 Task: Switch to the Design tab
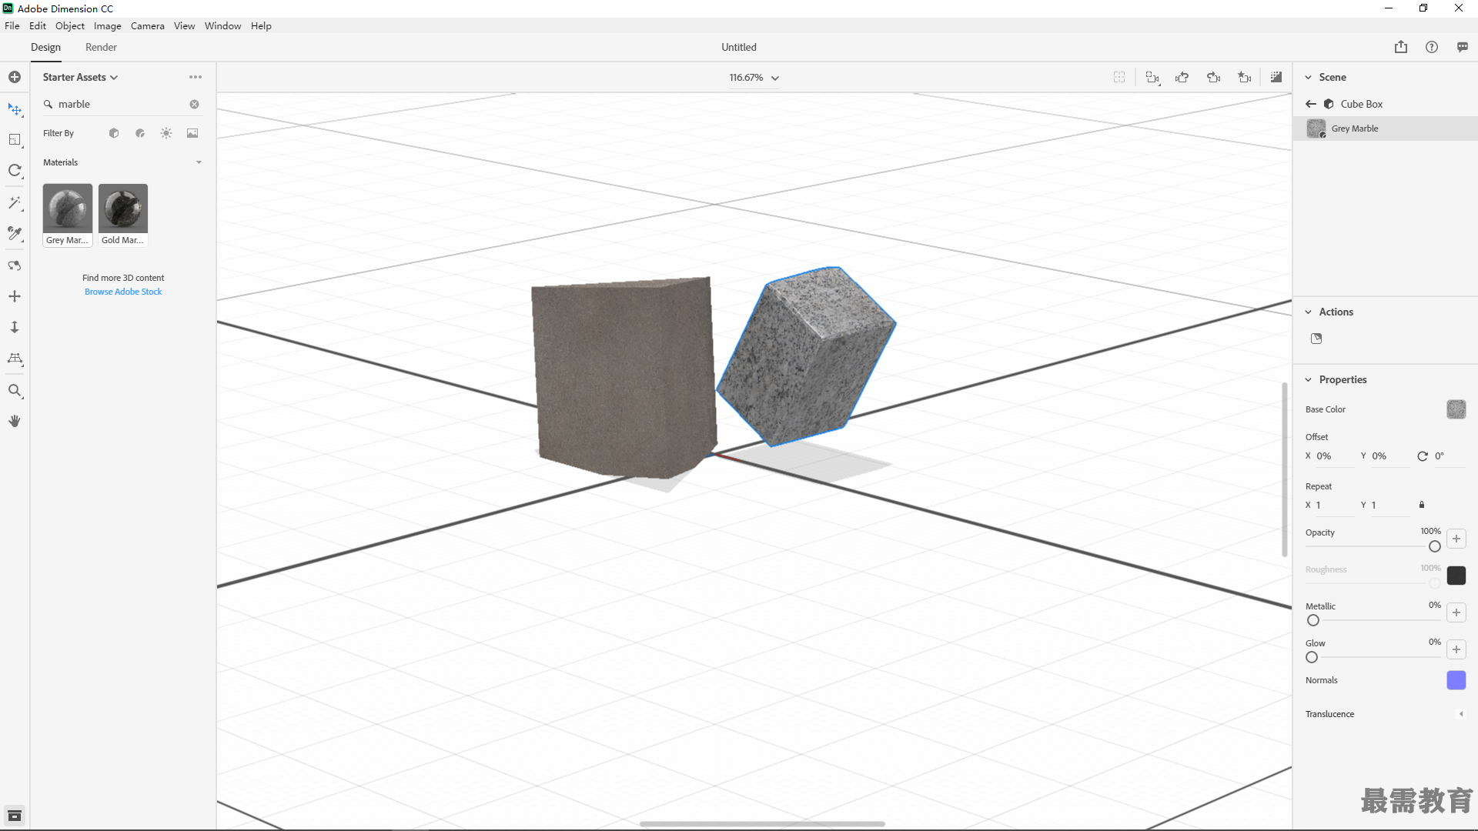tap(45, 47)
